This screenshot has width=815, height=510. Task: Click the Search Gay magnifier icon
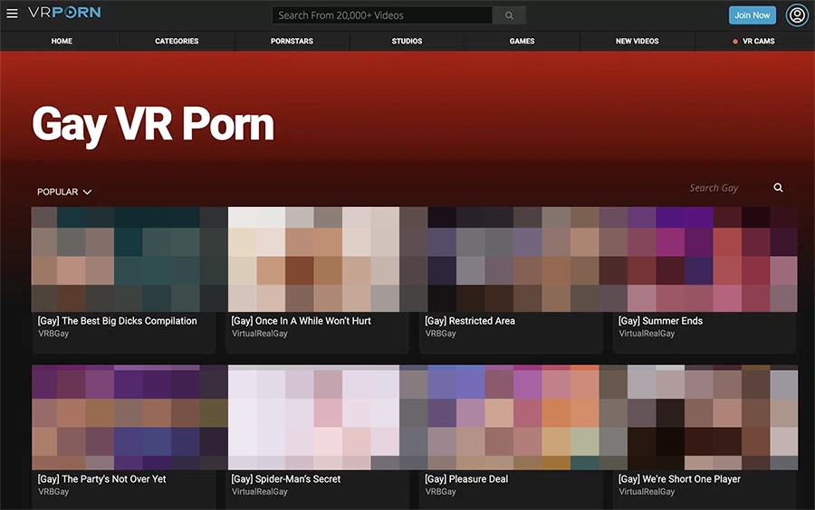778,188
